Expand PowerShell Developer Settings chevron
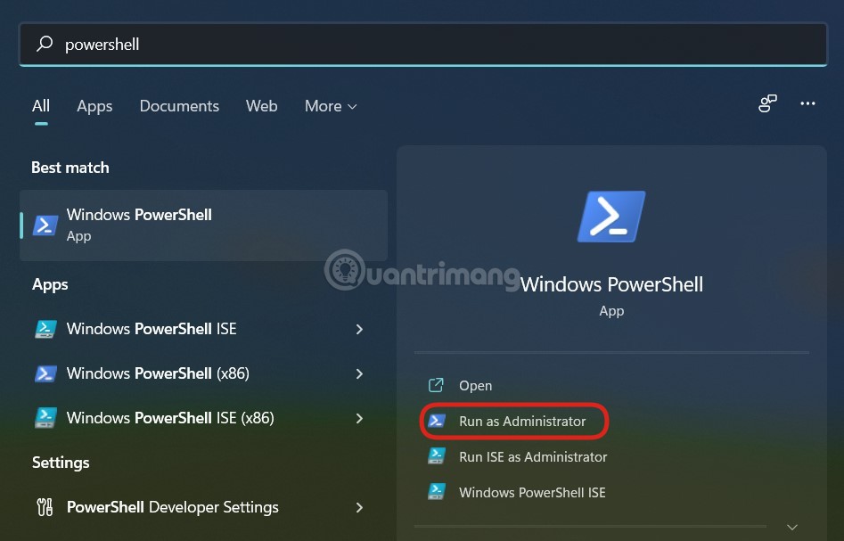The image size is (844, 541). point(359,507)
